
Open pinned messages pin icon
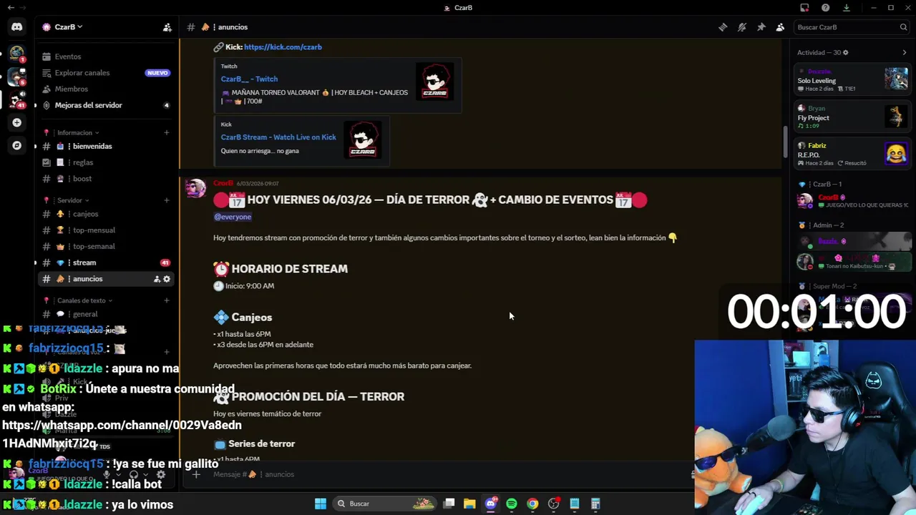tap(761, 27)
